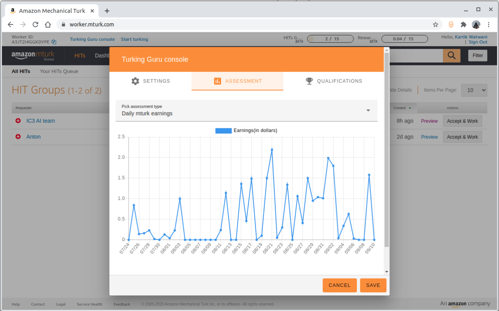Open the Help footer link
Screen dimensions: 499x311
click(16, 304)
